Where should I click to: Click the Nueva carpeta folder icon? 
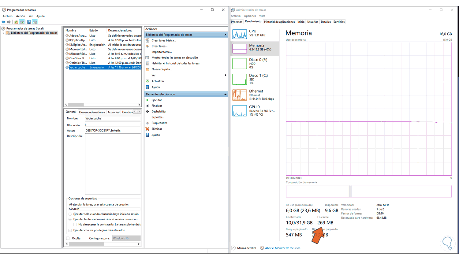[147, 69]
